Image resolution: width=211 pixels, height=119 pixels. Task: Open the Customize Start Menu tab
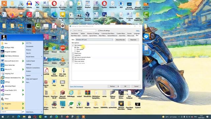pos(108,33)
